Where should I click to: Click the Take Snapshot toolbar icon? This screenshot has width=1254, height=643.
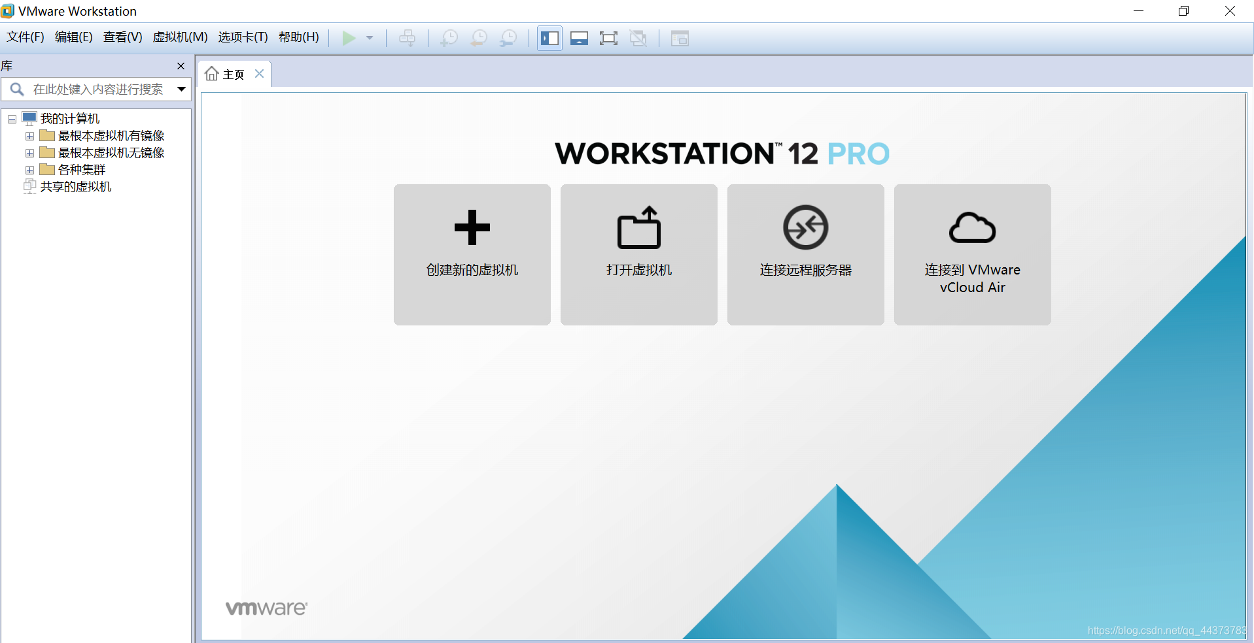click(x=449, y=38)
